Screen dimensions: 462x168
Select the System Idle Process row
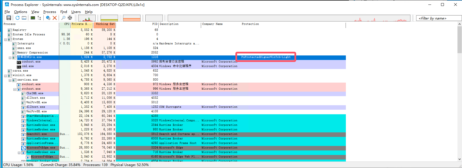click(x=174, y=35)
